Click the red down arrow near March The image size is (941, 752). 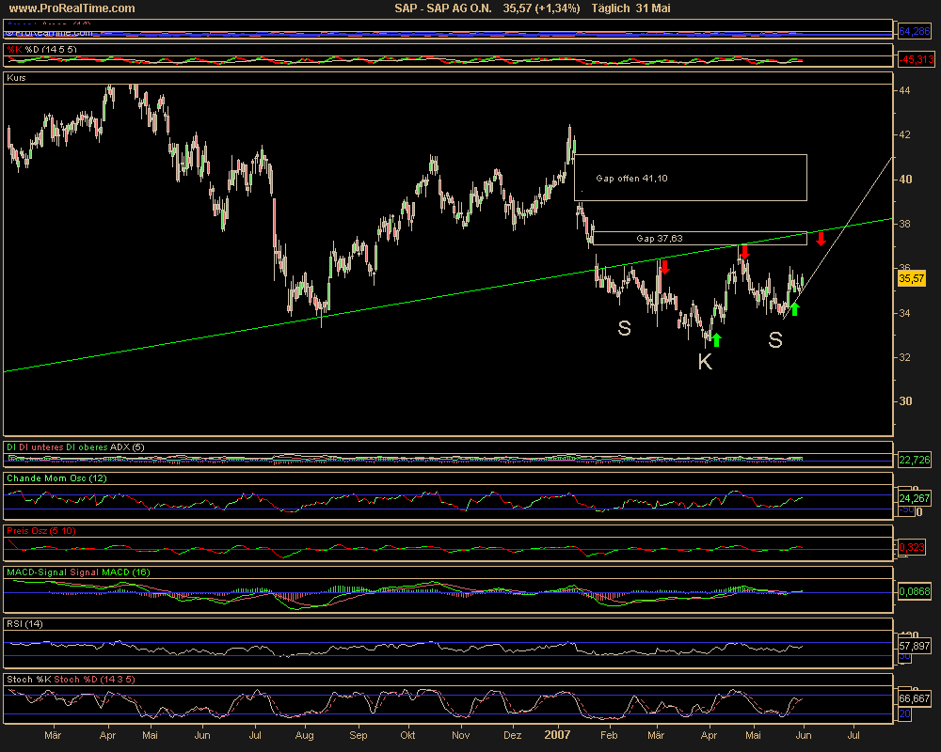click(664, 267)
